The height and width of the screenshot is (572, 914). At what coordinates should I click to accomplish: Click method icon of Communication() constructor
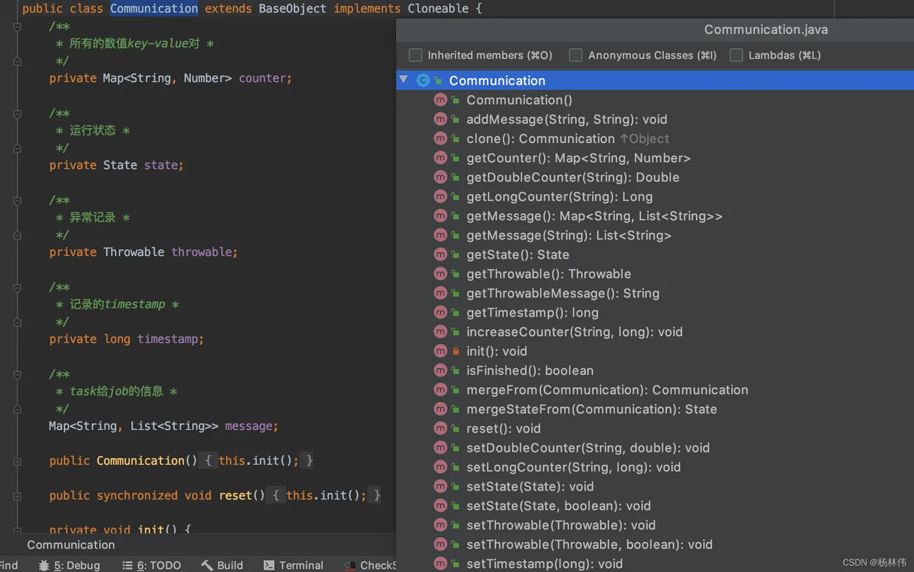coord(441,100)
